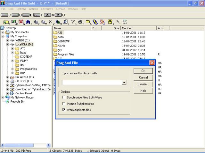The width and height of the screenshot is (205, 153).
Task: Click the Browse... button
Action: pyautogui.click(x=143, y=84)
